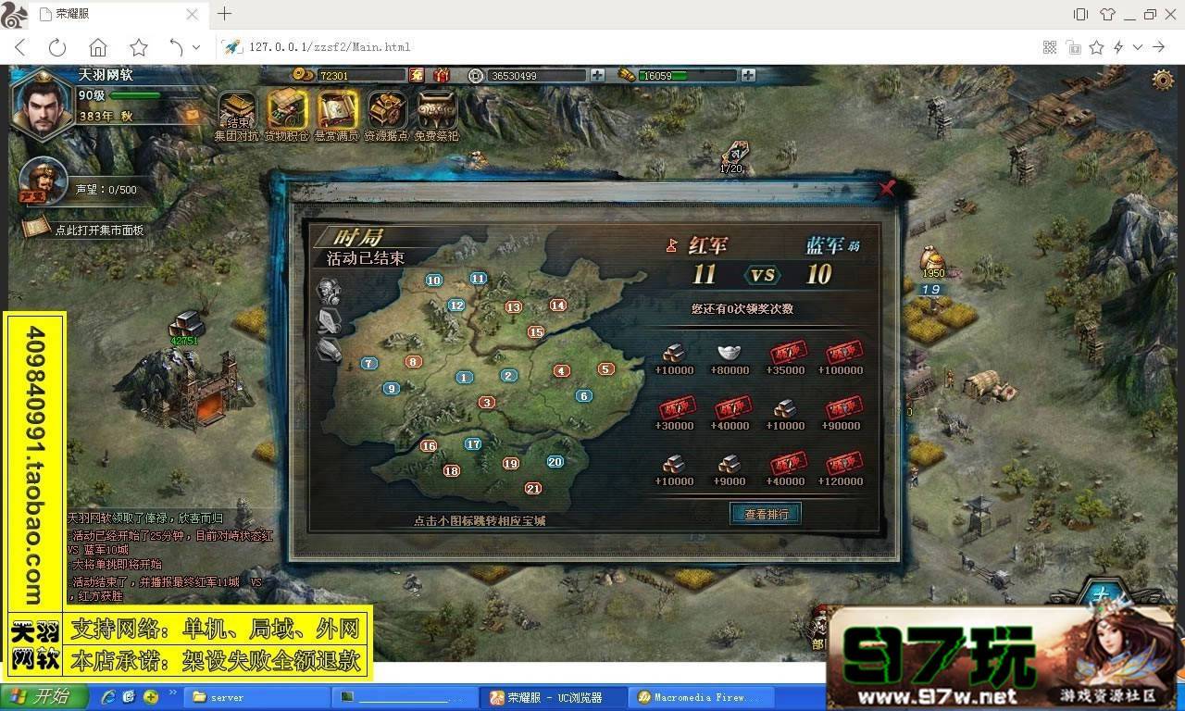This screenshot has height=711, width=1185.
Task: Select city marker 9 on the map
Action: 391,389
